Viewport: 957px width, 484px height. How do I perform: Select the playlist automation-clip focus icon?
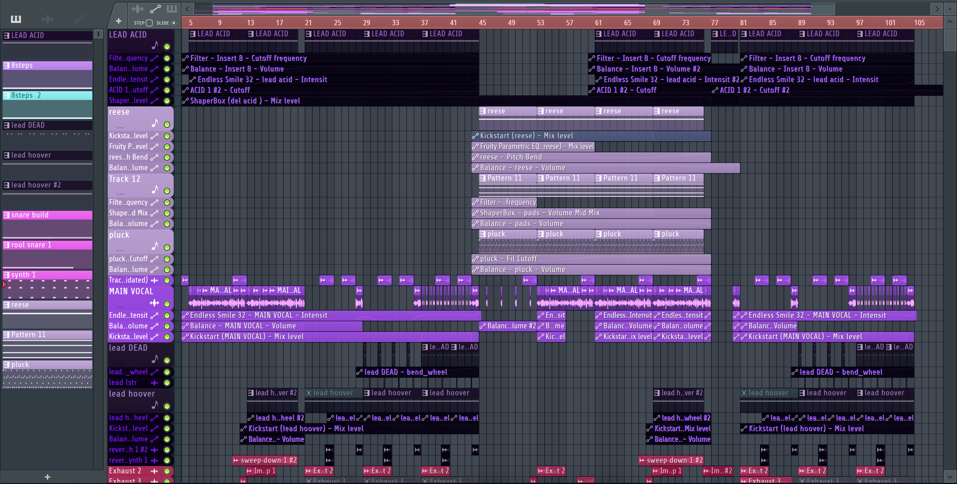(x=155, y=9)
